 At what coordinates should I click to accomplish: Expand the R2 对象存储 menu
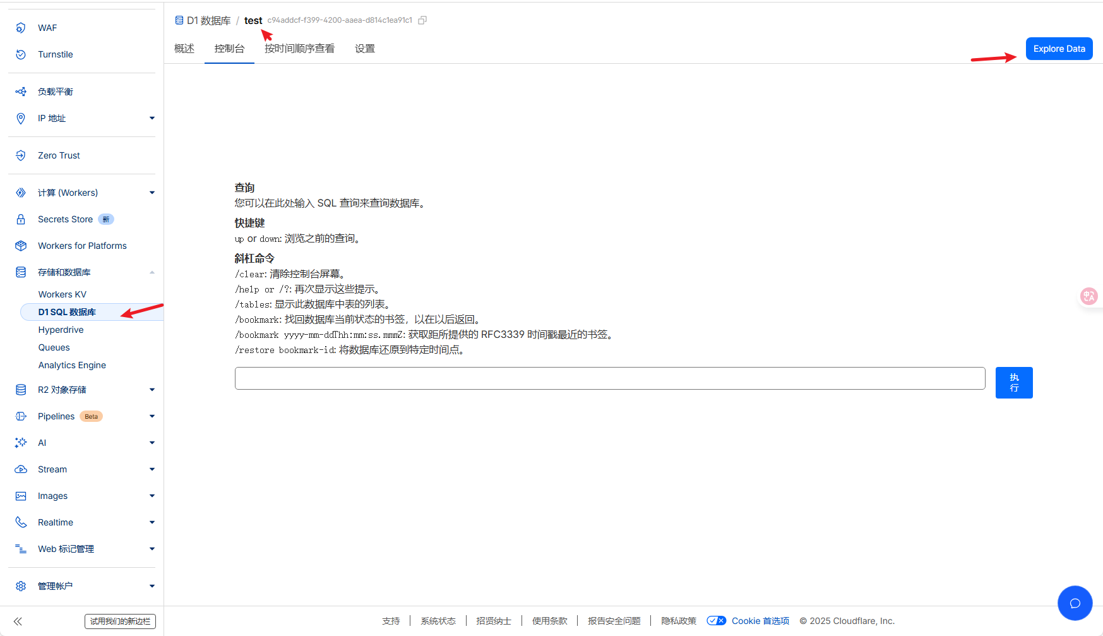pos(152,390)
